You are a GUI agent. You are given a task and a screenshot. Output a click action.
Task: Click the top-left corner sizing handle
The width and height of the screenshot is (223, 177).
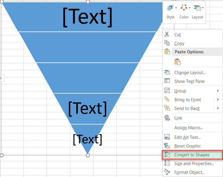pos(2,1)
